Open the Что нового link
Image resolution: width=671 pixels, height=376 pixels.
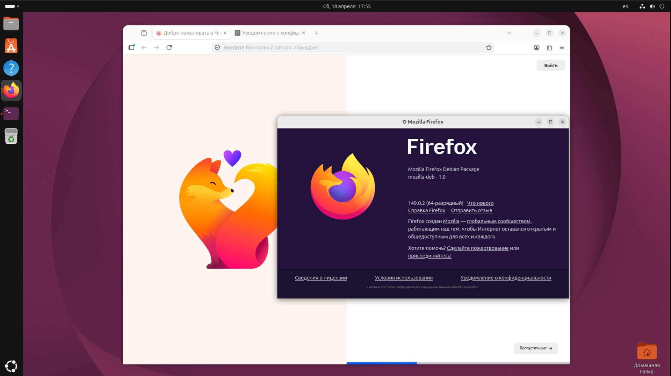[480, 203]
